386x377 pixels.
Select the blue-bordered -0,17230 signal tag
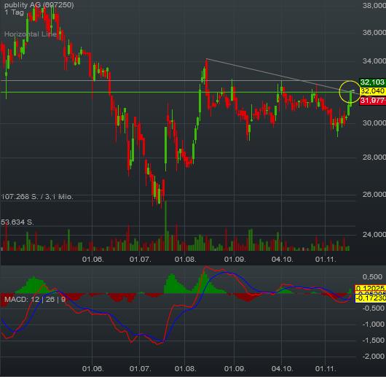370,298
